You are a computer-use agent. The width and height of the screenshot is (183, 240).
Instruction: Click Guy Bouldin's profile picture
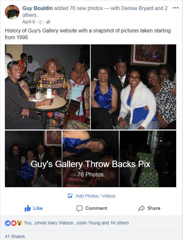click(x=12, y=12)
